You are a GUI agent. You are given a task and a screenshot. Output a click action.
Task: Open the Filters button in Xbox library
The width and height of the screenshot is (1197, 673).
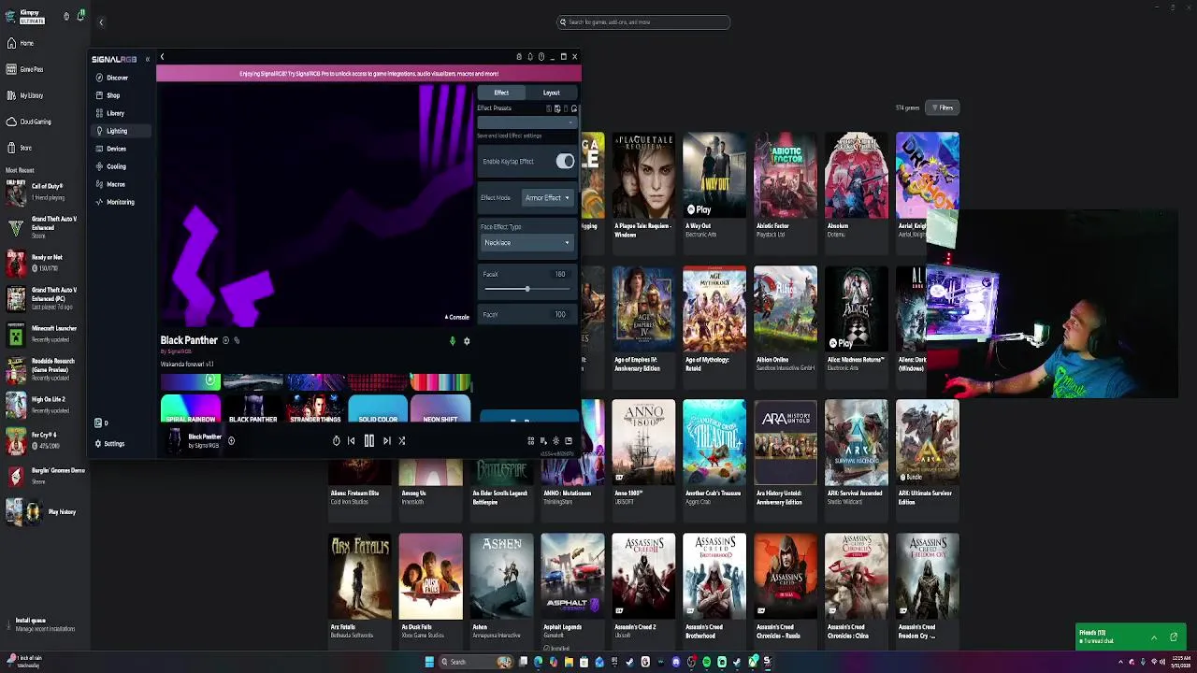click(943, 108)
